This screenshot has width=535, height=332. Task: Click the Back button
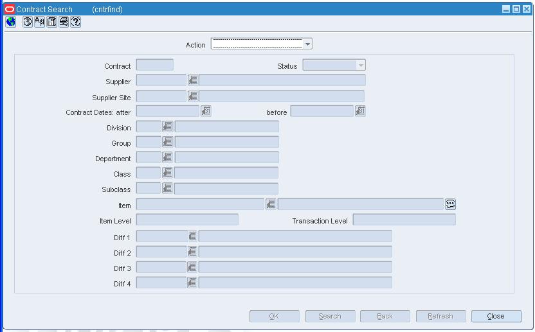point(385,316)
